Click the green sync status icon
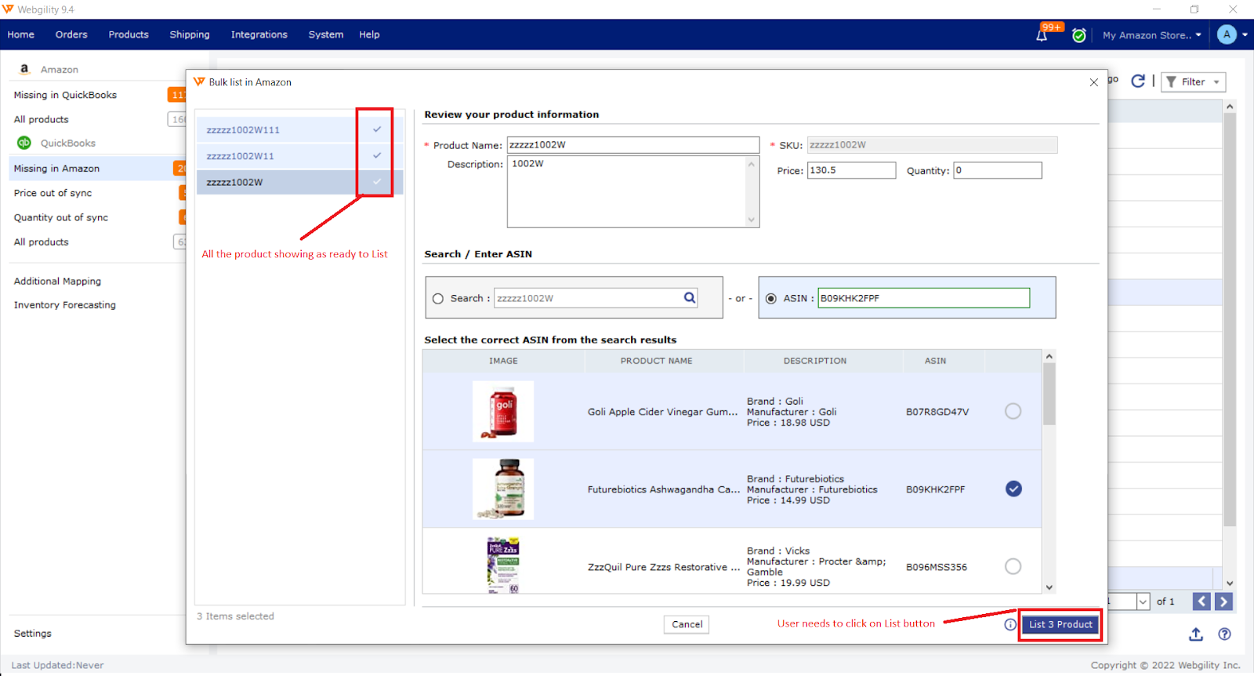The image size is (1254, 676). [x=1079, y=35]
